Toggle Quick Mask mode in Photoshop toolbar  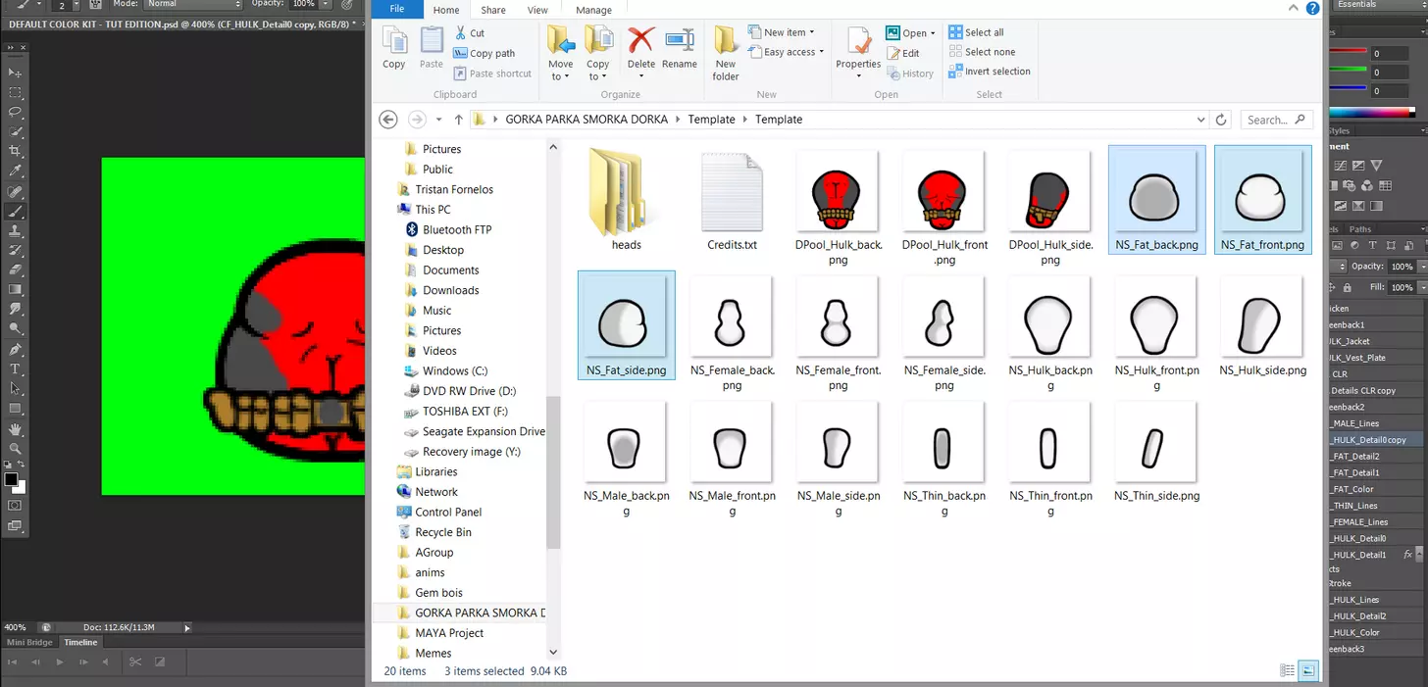coord(15,505)
